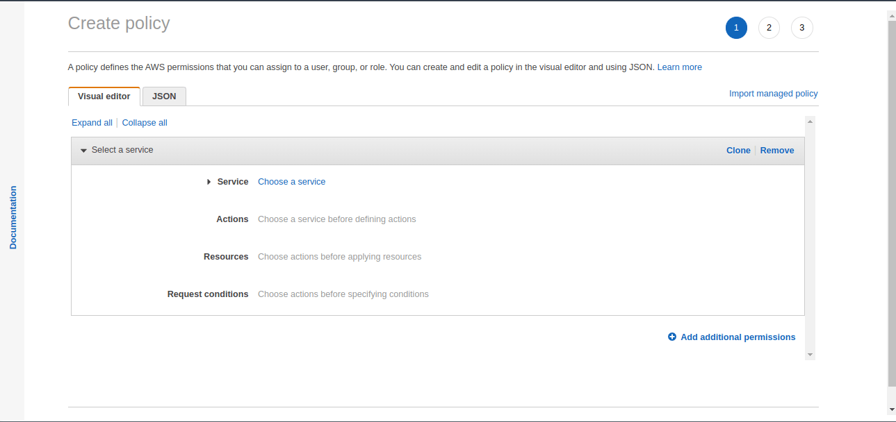Screen dimensions: 896x422
Task: Click Collapse all
Action: point(145,123)
